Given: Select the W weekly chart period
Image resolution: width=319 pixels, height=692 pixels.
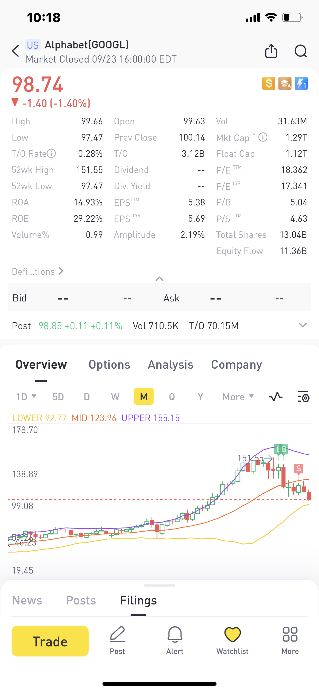Looking at the screenshot, I should pyautogui.click(x=115, y=396).
